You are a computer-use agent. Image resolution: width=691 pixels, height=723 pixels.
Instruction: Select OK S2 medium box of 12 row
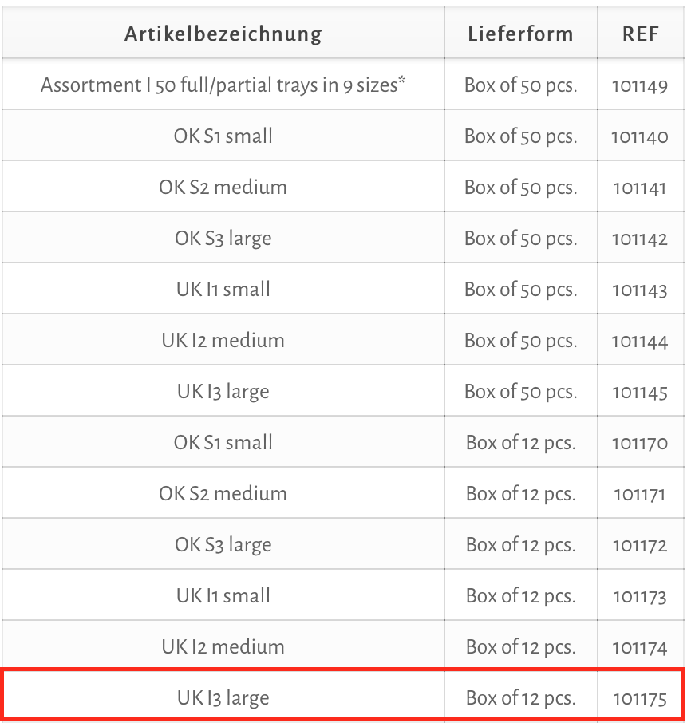(x=343, y=493)
